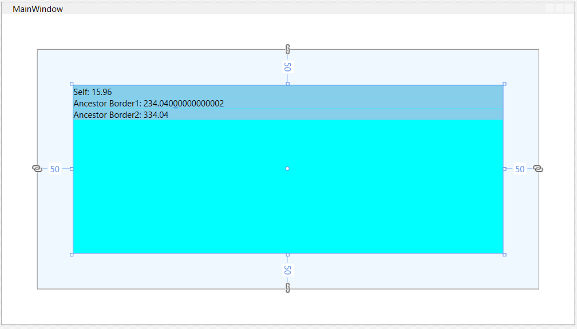
Task: Toggle the bottom margin chain link icon
Action: [x=288, y=288]
